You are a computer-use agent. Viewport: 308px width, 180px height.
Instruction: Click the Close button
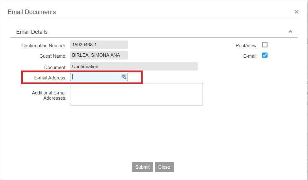[164, 167]
